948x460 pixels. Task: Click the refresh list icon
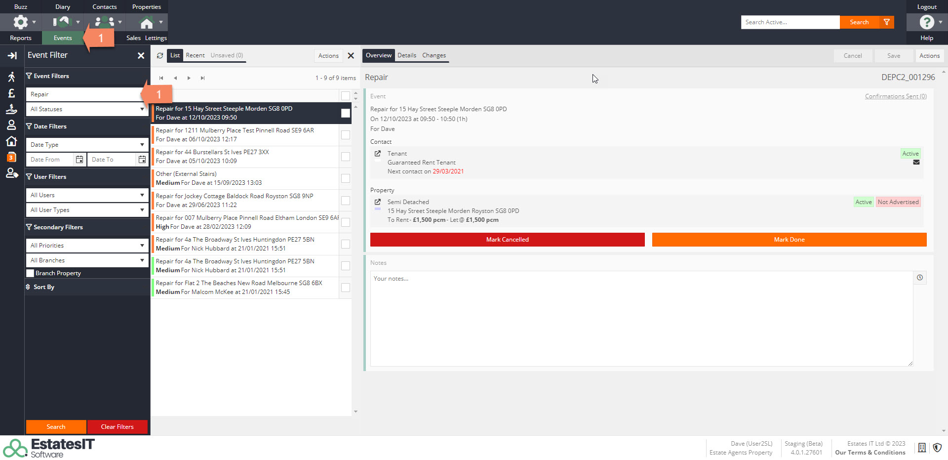(160, 56)
